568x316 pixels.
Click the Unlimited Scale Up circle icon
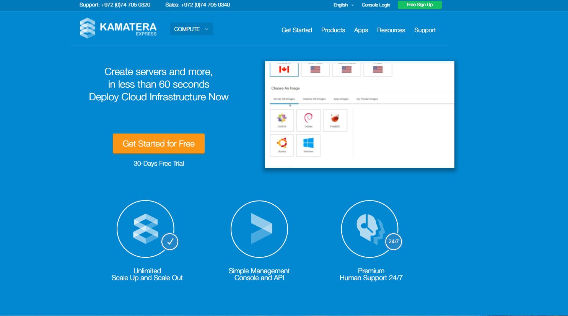[146, 229]
